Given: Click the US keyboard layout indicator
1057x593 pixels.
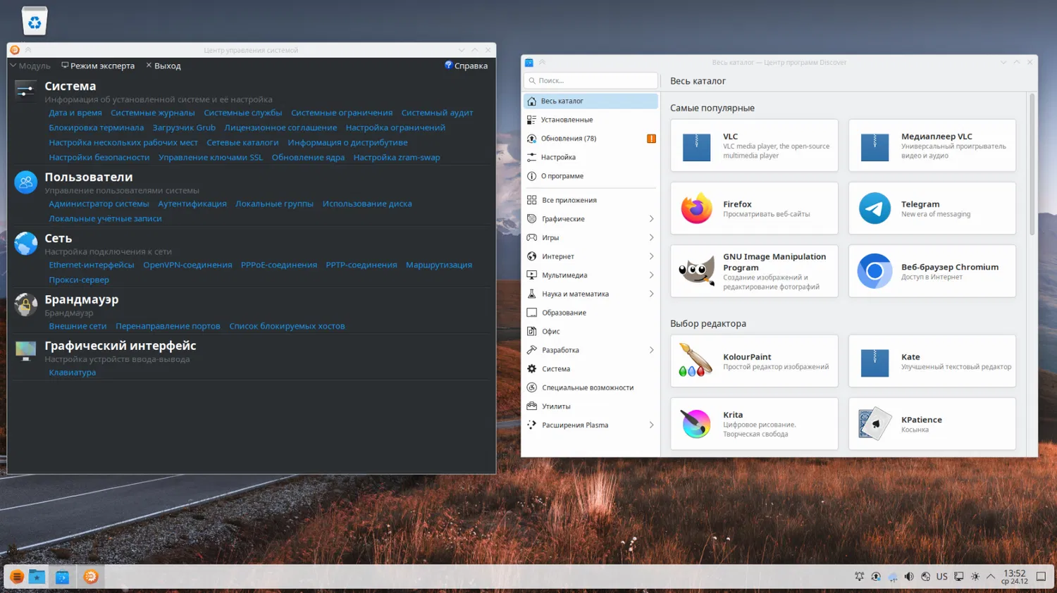Looking at the screenshot, I should pyautogui.click(x=941, y=577).
